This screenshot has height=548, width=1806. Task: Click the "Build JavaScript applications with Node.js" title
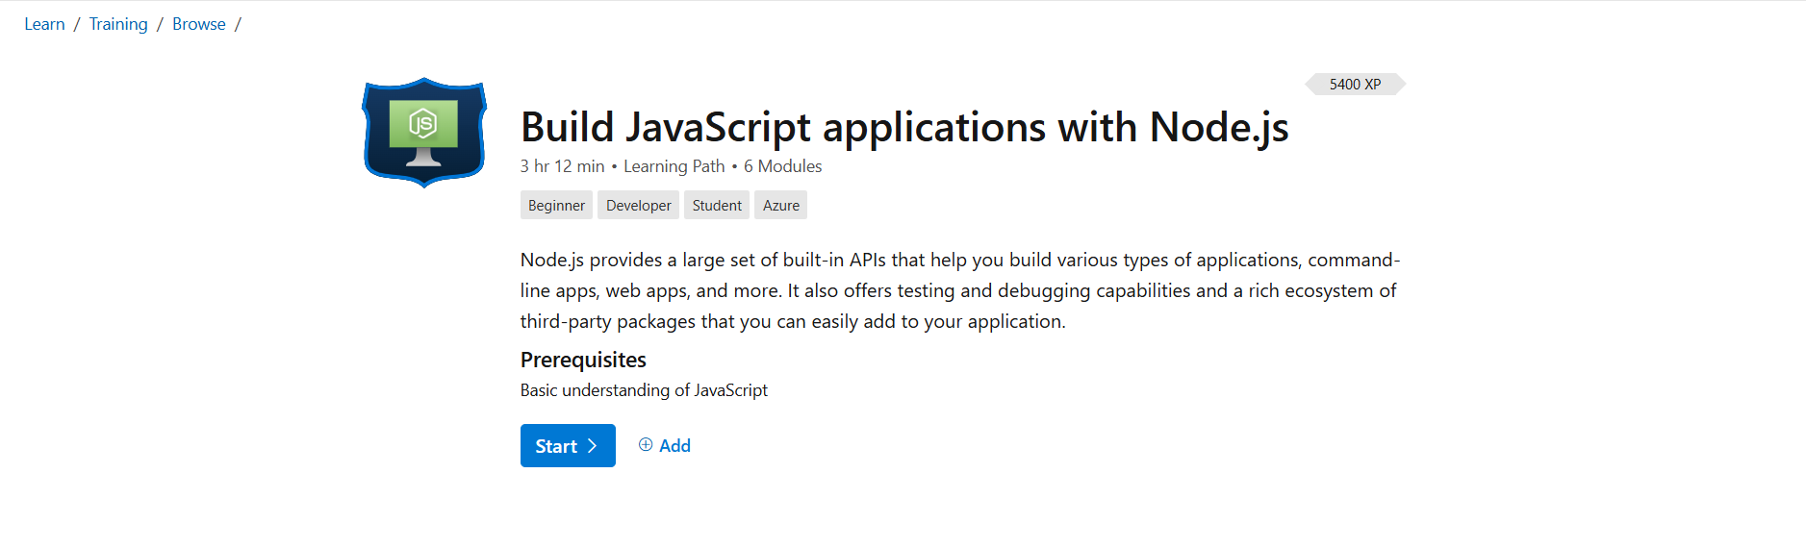point(903,128)
